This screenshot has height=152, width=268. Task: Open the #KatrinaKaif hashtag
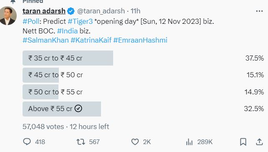tap(91, 40)
